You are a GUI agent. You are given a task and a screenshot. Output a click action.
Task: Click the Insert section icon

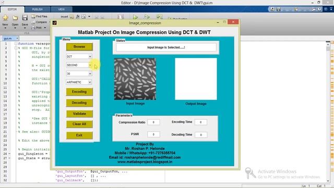72,16
